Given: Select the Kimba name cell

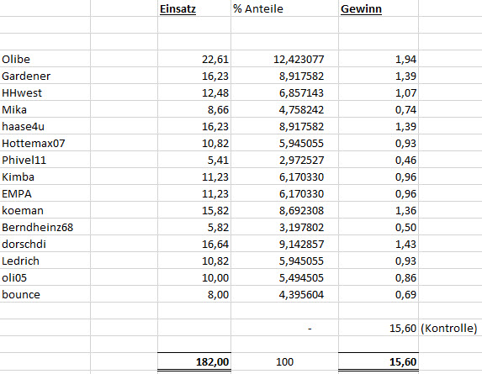Looking at the screenshot, I should (x=45, y=176).
